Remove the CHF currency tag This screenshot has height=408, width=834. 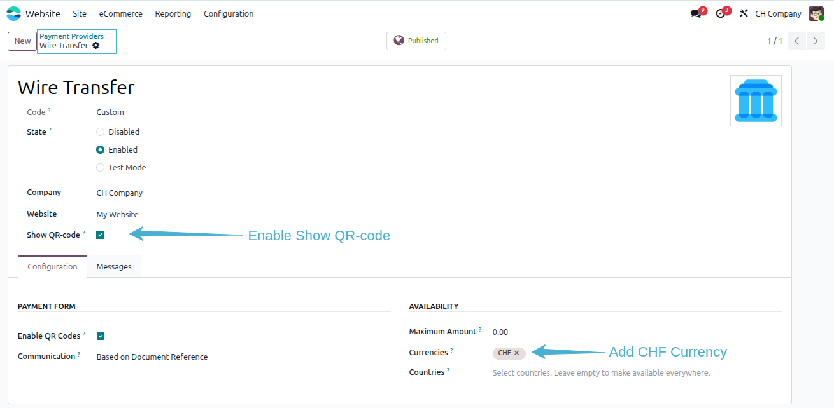tap(517, 353)
